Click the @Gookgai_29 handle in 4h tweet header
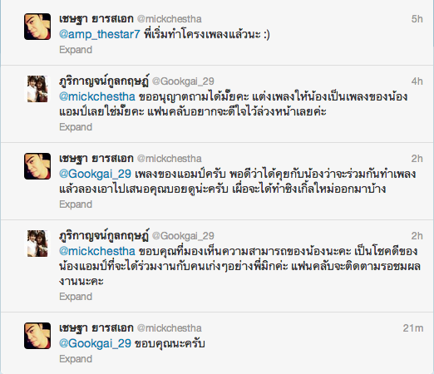This screenshot has width=434, height=374. [x=183, y=81]
